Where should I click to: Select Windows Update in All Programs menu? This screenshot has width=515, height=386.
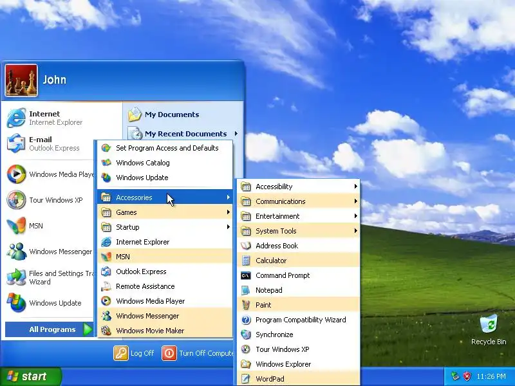[165, 178]
